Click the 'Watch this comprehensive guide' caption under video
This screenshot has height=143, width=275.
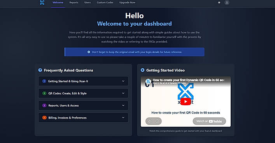click(186, 131)
